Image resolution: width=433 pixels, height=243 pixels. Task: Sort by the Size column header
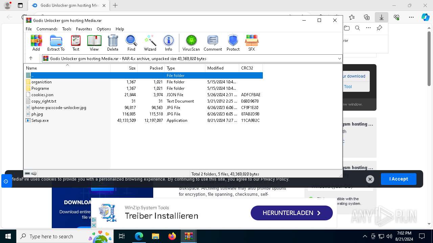[124, 68]
